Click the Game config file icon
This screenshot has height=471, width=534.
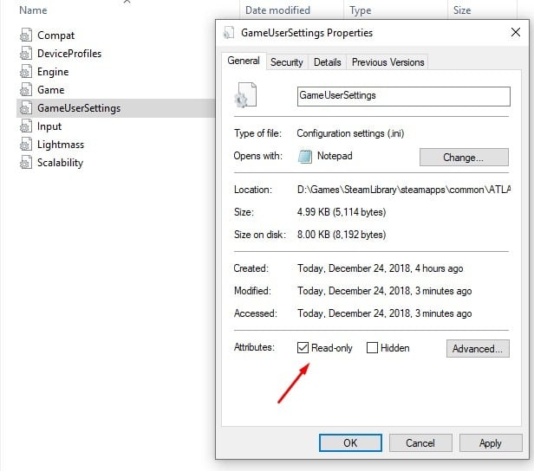pos(24,90)
